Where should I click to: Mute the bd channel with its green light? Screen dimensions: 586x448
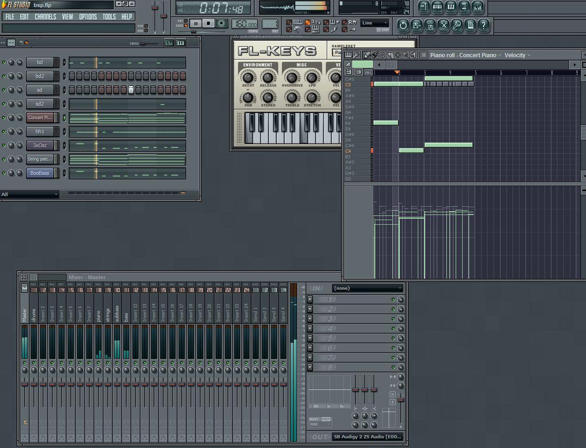coord(4,62)
